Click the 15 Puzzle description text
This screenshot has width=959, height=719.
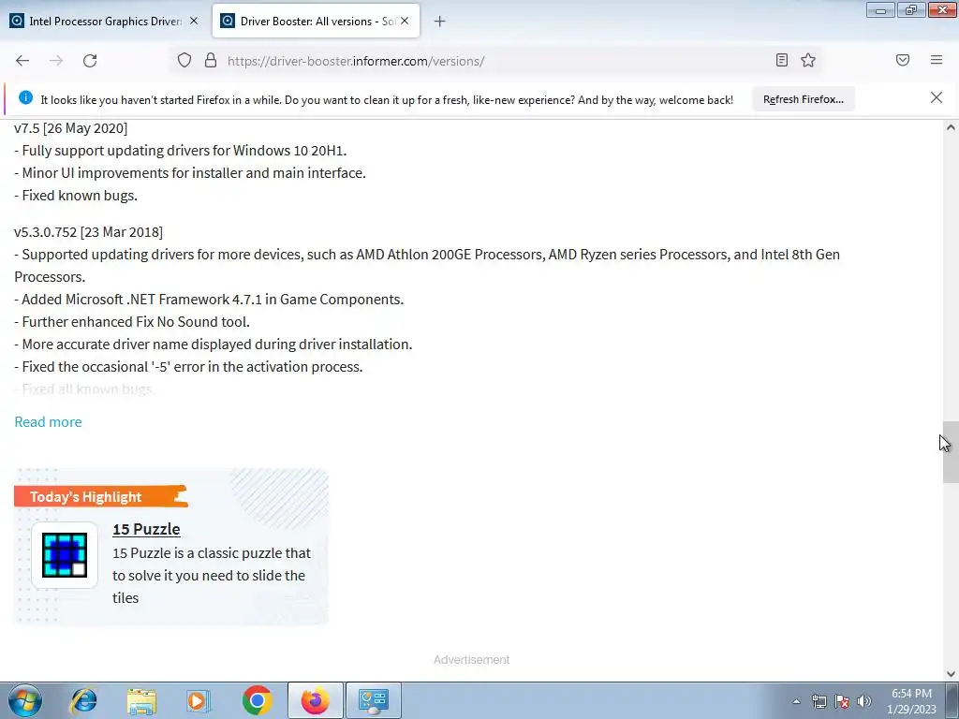[212, 576]
